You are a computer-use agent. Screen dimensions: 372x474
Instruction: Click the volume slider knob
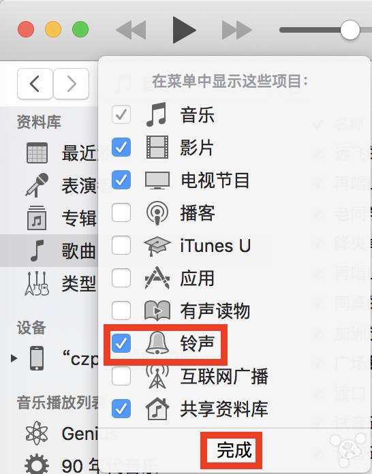(350, 30)
